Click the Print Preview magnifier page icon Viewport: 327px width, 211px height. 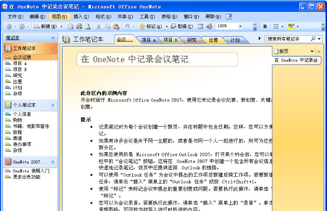click(x=88, y=26)
